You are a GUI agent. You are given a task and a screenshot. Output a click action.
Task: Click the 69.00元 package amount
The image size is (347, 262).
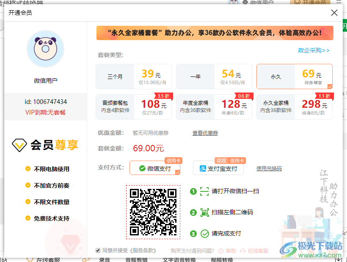coord(148,148)
